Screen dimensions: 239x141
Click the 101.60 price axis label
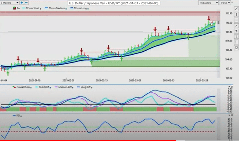229,78
